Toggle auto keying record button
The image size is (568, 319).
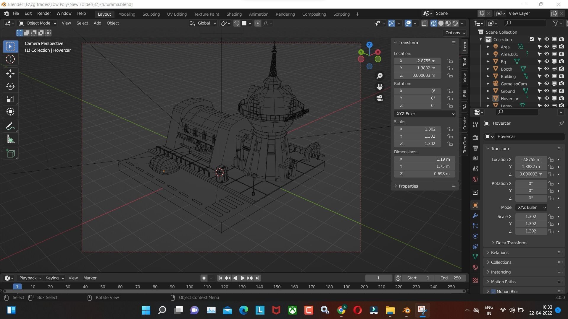204,278
